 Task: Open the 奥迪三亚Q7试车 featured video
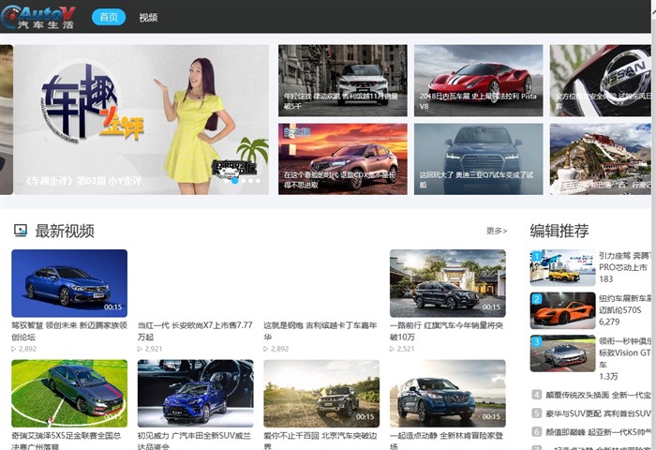pos(479,159)
